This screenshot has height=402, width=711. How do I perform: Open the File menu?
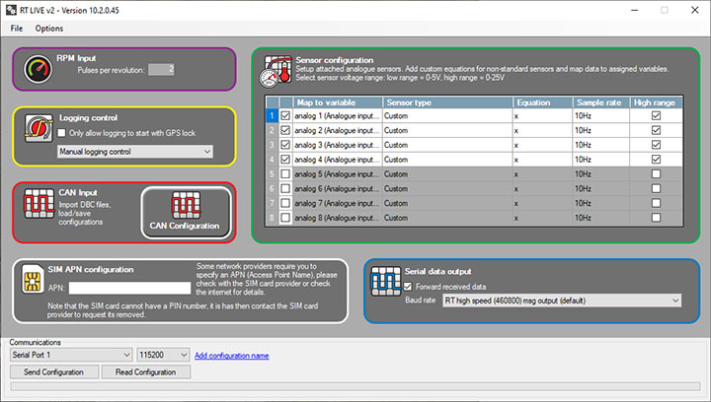pos(17,29)
